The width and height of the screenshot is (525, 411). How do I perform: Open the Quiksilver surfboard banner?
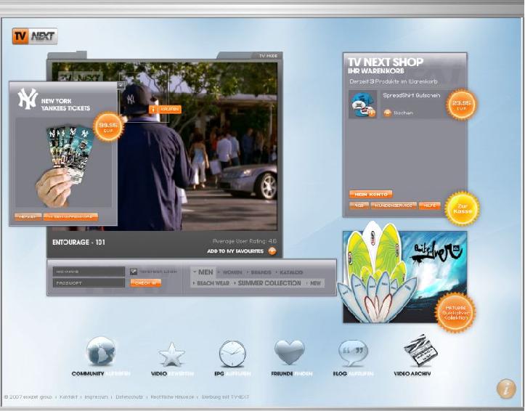[404, 277]
